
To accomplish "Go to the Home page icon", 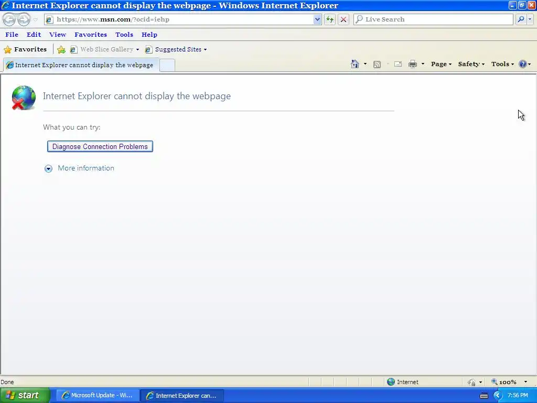I will pos(355,64).
